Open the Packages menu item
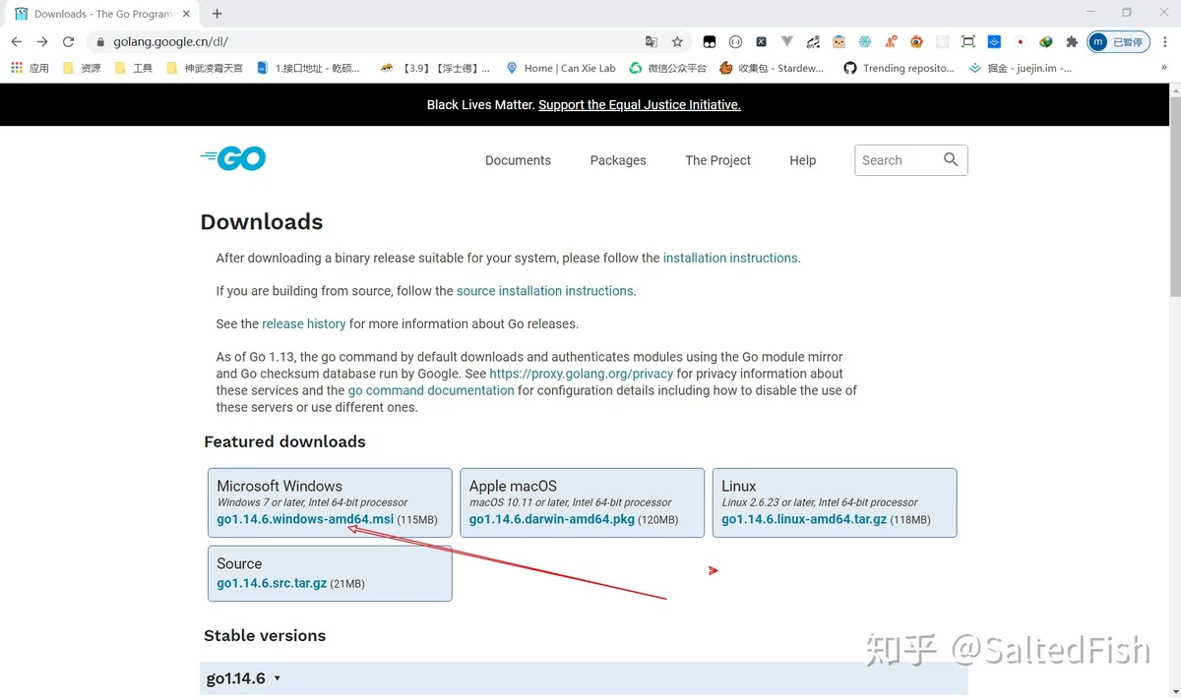1181x698 pixels. tap(618, 160)
